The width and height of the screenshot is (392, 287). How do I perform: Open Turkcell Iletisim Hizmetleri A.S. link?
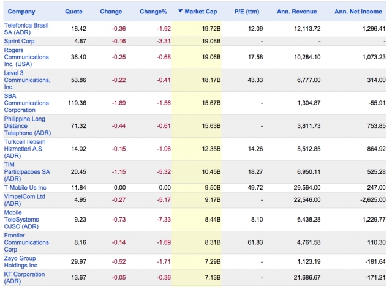pyautogui.click(x=24, y=149)
